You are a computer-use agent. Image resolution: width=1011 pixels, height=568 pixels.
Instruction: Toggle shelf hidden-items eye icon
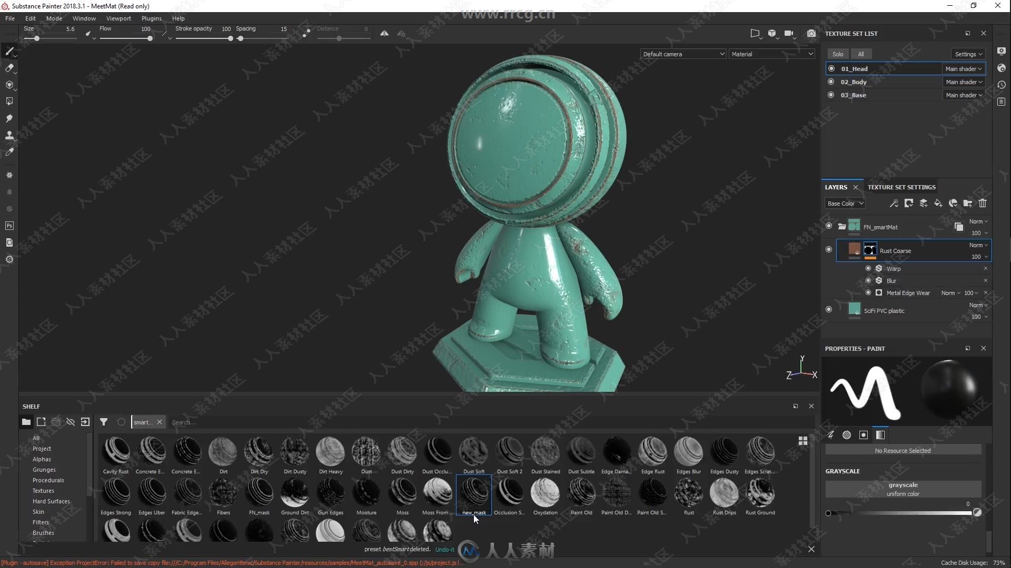pos(71,422)
